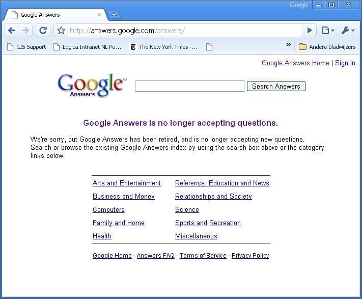Open the Miscellaneous category
Viewport: 362px width, 299px height.
[196, 236]
